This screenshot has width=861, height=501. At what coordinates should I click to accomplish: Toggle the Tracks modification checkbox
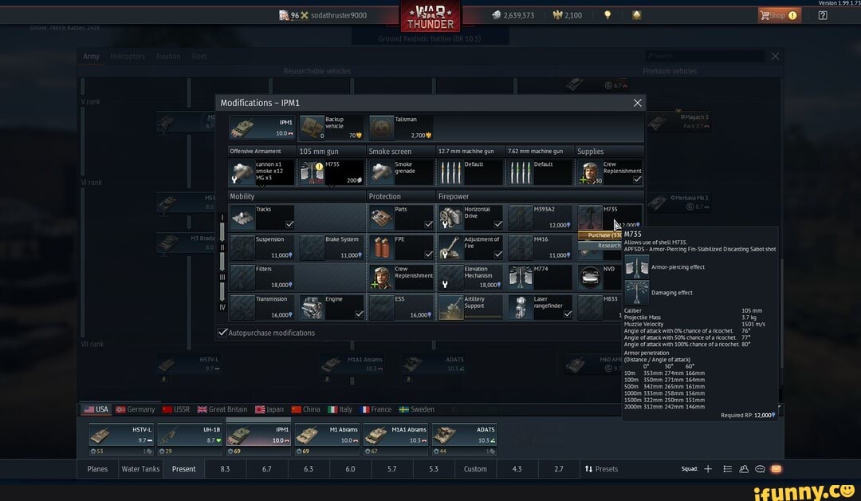click(x=289, y=224)
